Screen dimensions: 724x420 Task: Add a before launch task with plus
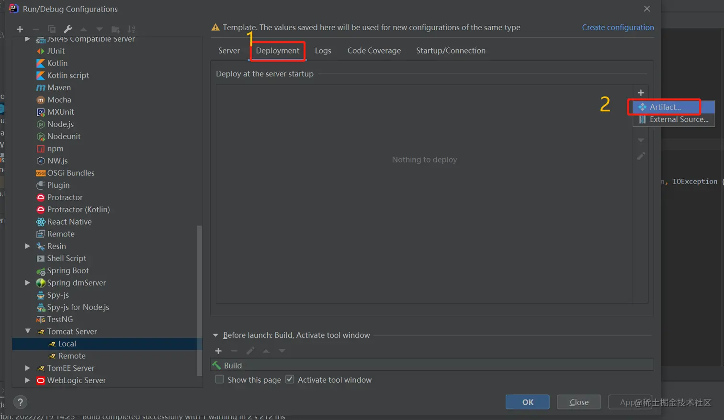pos(218,351)
